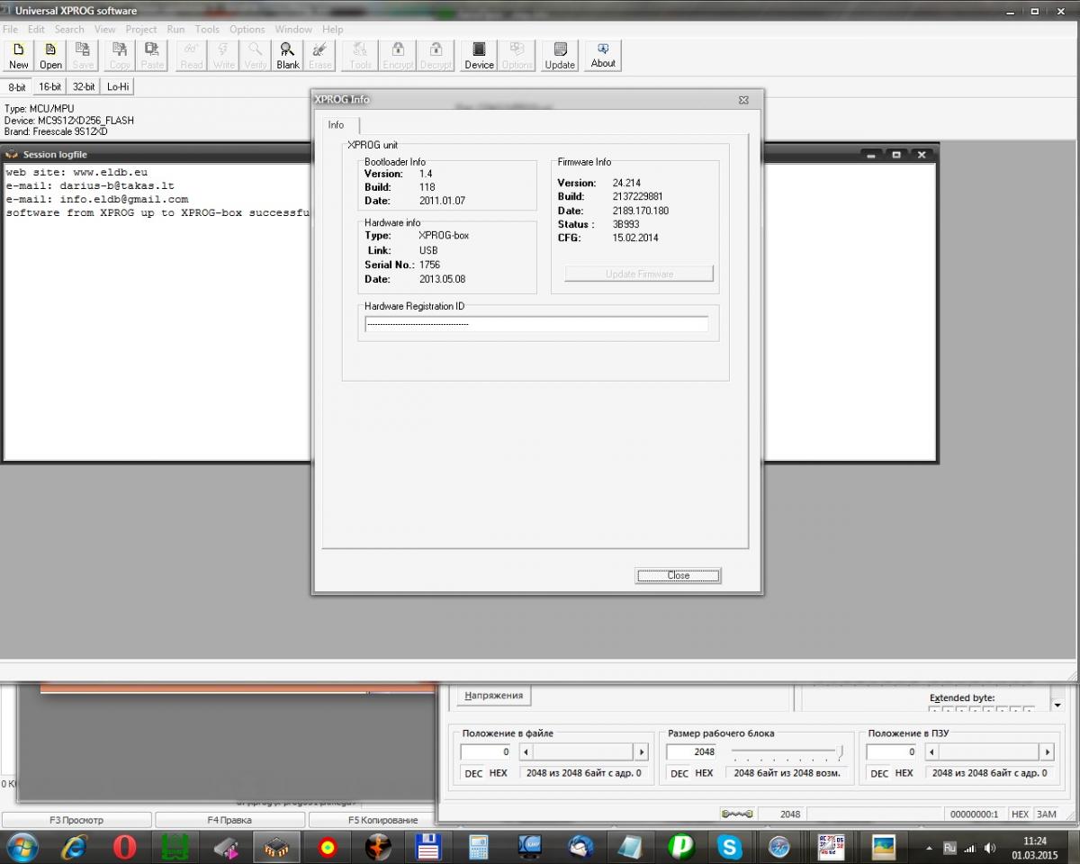Select DEC under Размер рабочего блока
Screen dimensions: 1080x864
(x=679, y=773)
